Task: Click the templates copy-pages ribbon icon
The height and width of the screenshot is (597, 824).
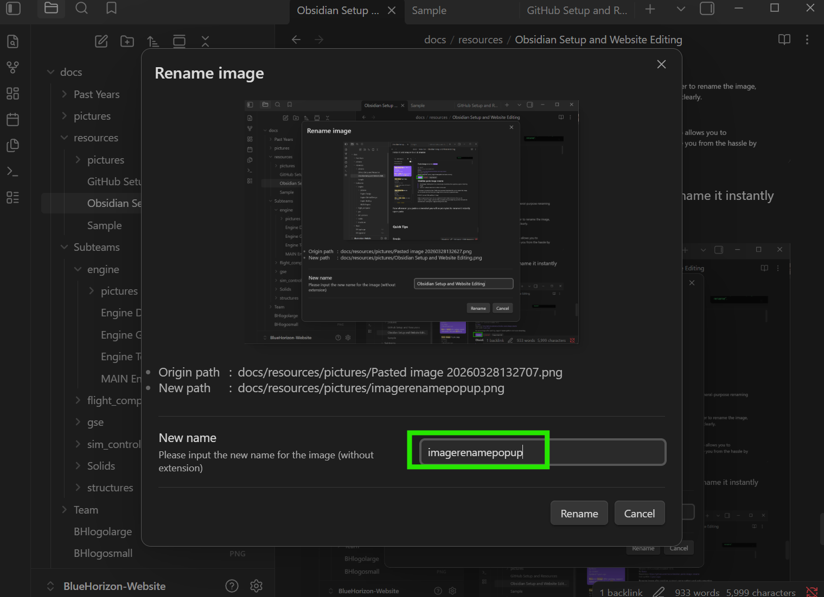Action: tap(12, 145)
